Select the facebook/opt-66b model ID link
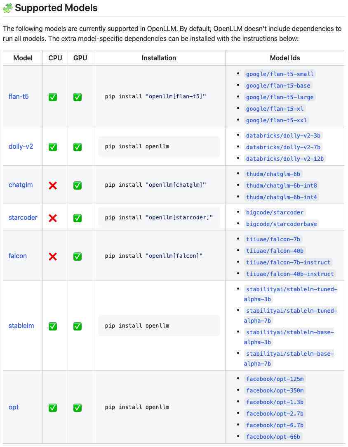Screen dimensions: 348x447 pyautogui.click(x=273, y=437)
